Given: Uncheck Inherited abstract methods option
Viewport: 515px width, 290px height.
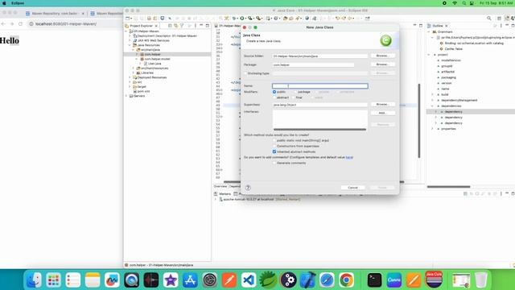Looking at the screenshot, I should (274, 151).
